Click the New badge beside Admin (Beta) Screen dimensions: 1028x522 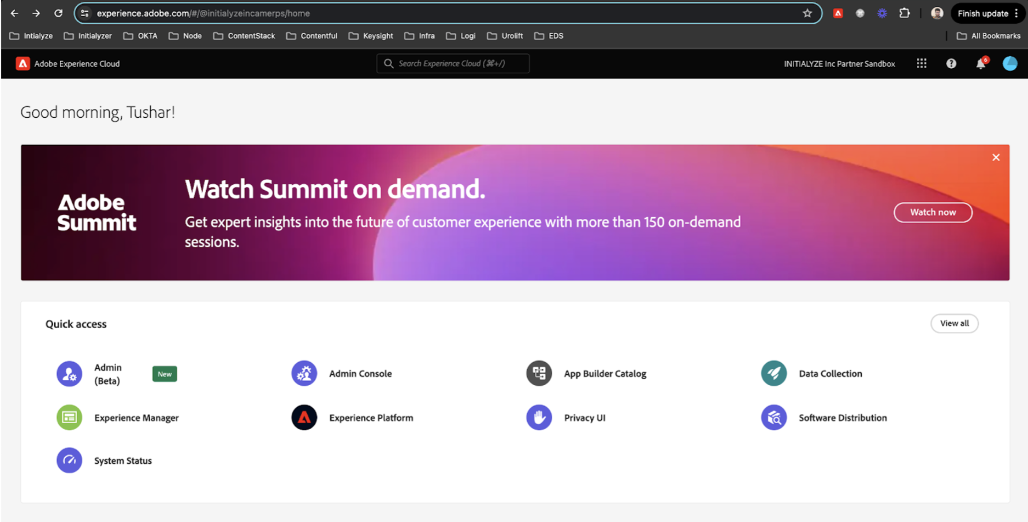(165, 374)
